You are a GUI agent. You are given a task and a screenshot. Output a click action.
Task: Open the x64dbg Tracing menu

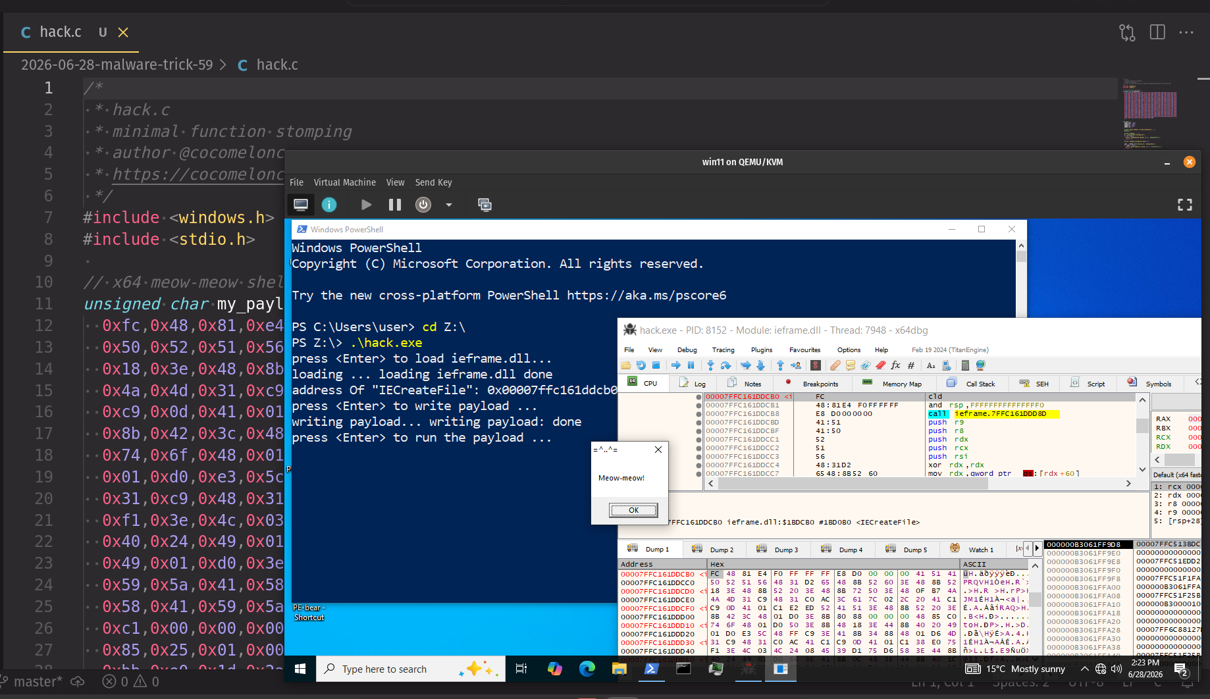[x=723, y=349]
